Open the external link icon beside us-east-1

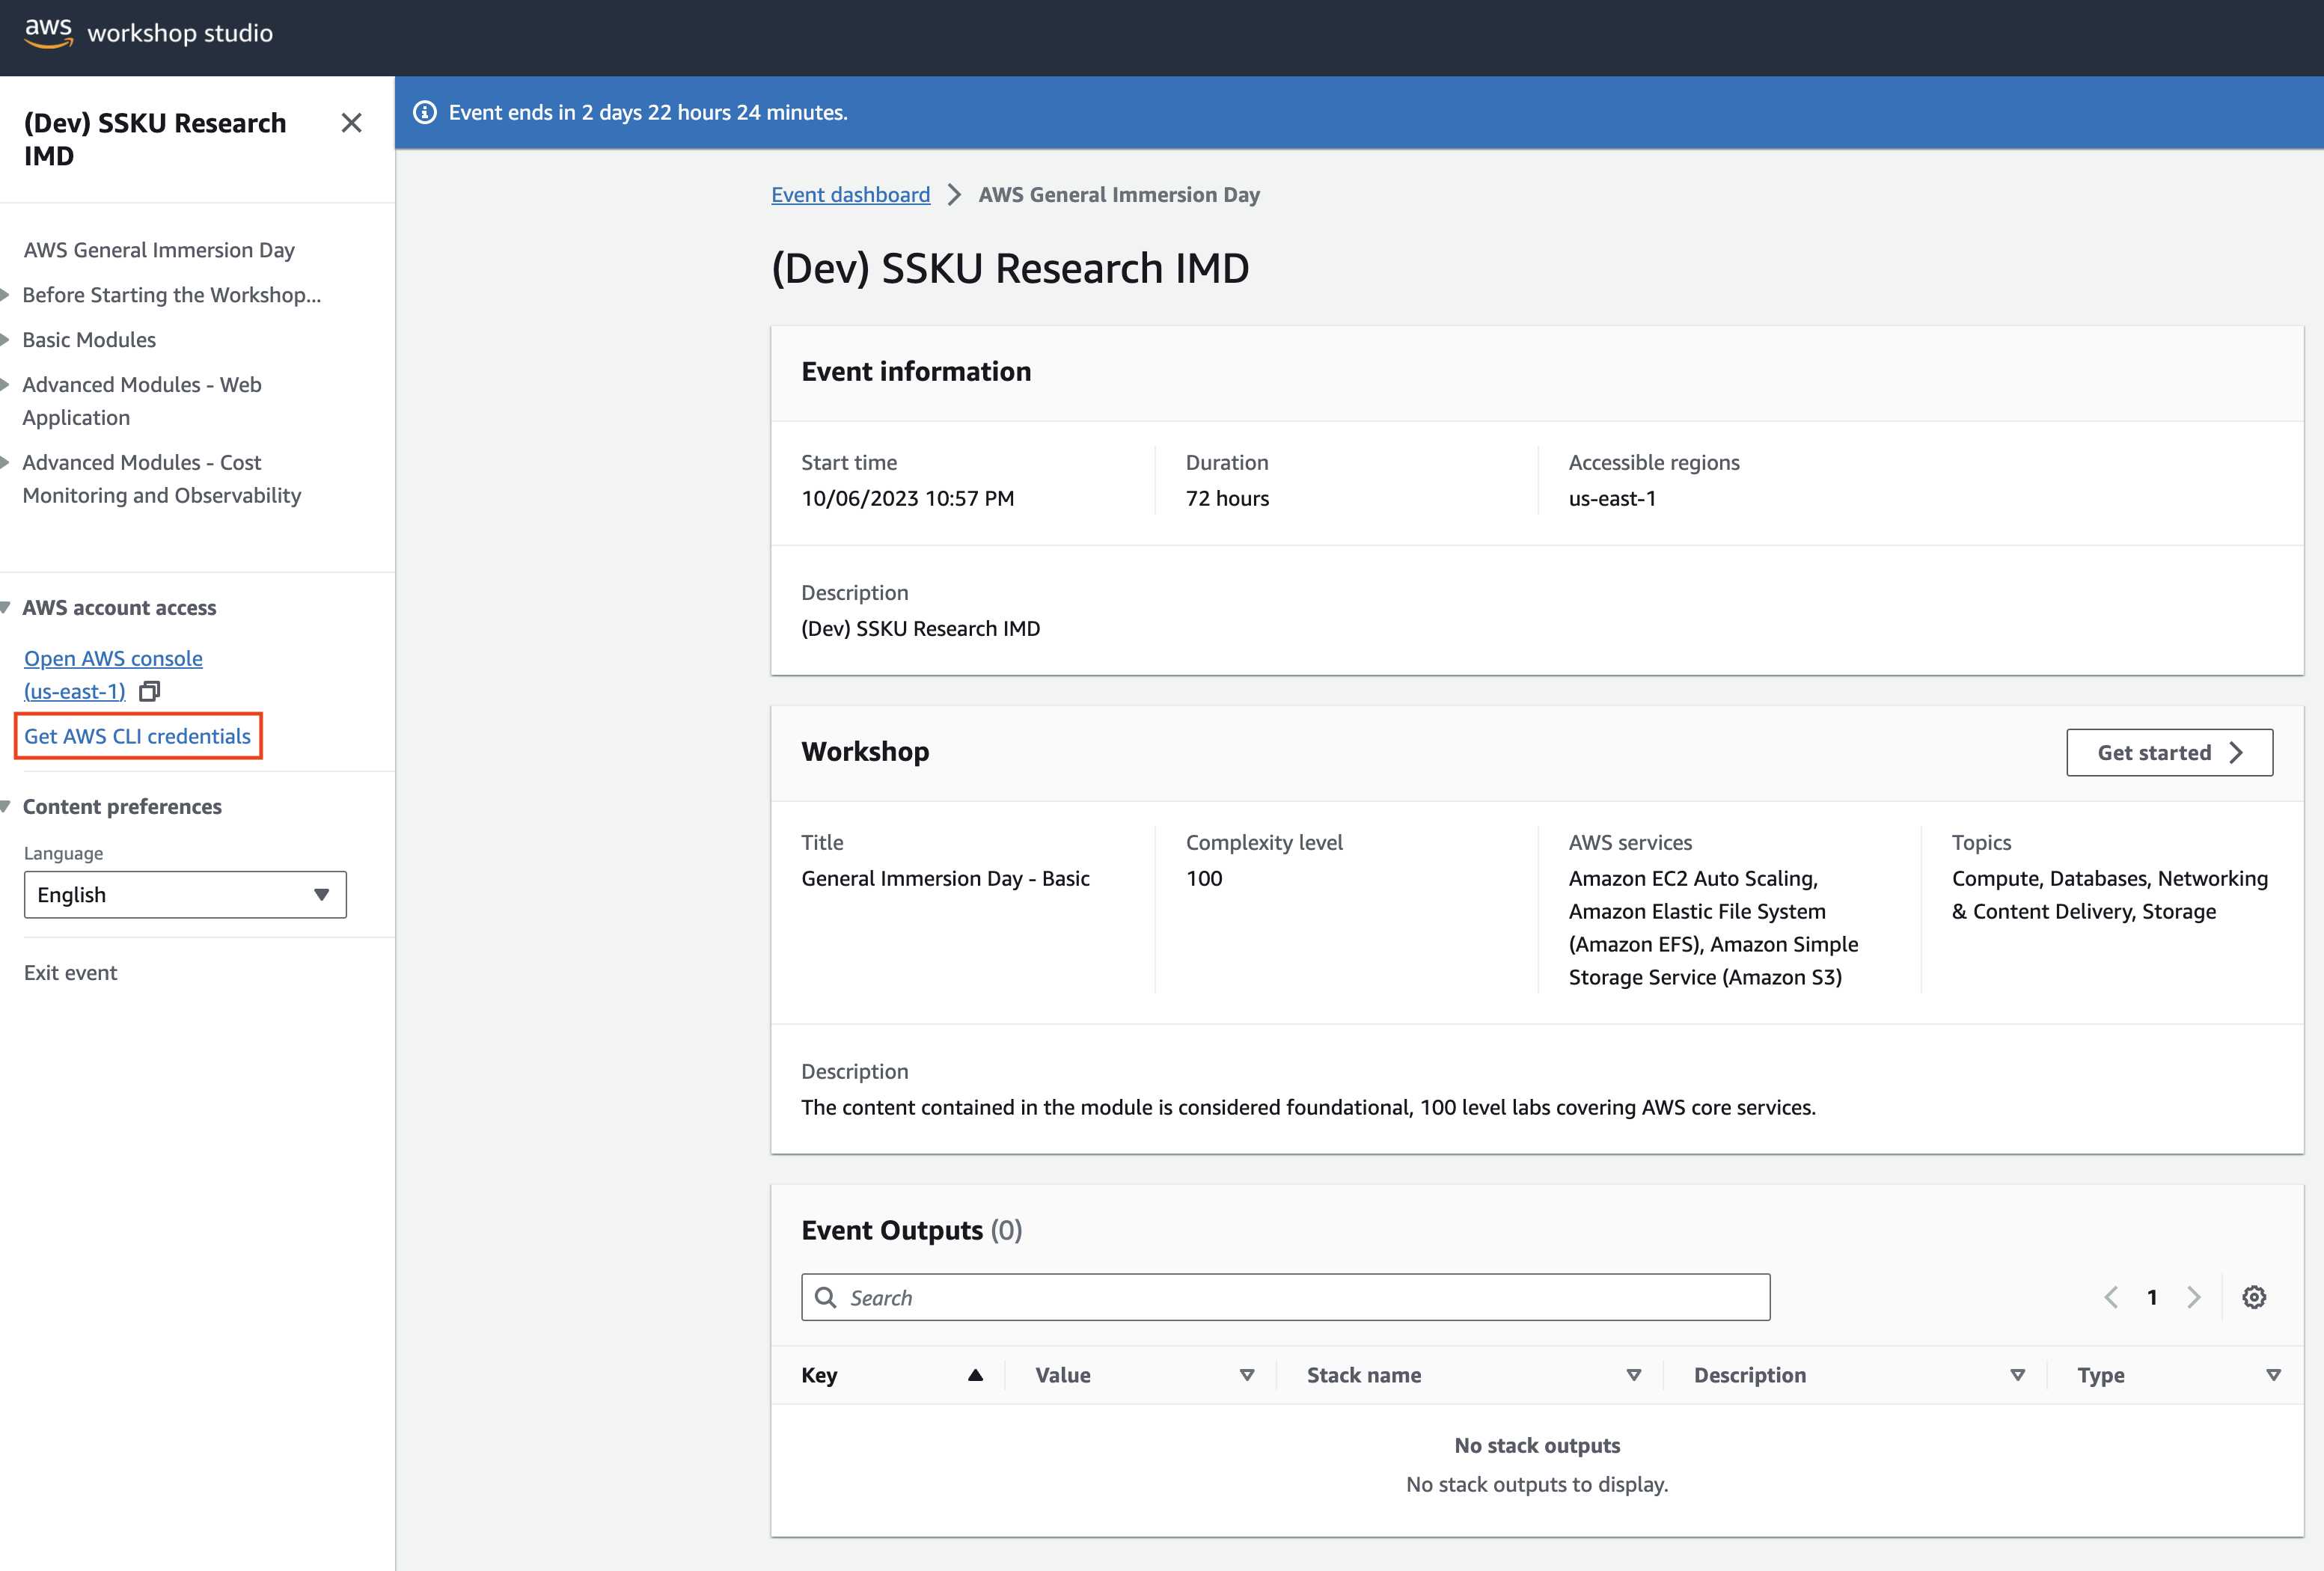coord(150,691)
